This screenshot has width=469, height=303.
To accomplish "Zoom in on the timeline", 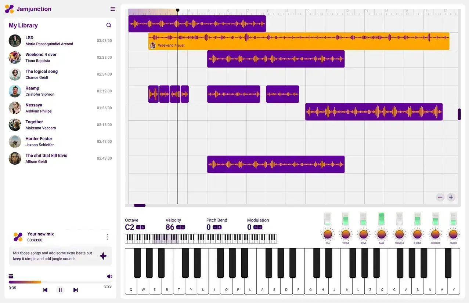I will click(451, 197).
